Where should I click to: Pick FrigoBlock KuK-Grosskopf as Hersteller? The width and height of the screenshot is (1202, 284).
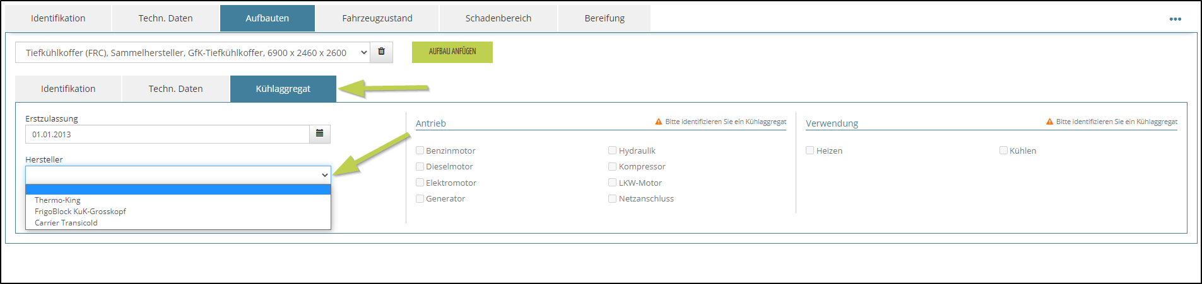coord(80,212)
